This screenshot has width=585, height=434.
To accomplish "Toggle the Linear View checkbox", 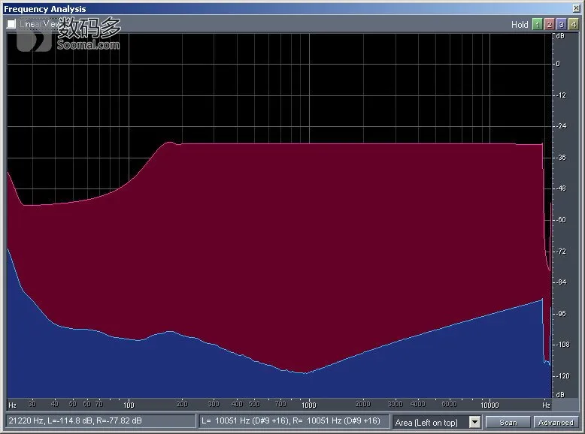I will (x=11, y=24).
